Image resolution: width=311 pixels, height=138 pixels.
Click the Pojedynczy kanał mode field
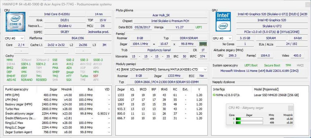click(160, 50)
